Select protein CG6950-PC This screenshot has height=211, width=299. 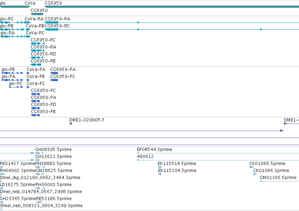point(44,91)
